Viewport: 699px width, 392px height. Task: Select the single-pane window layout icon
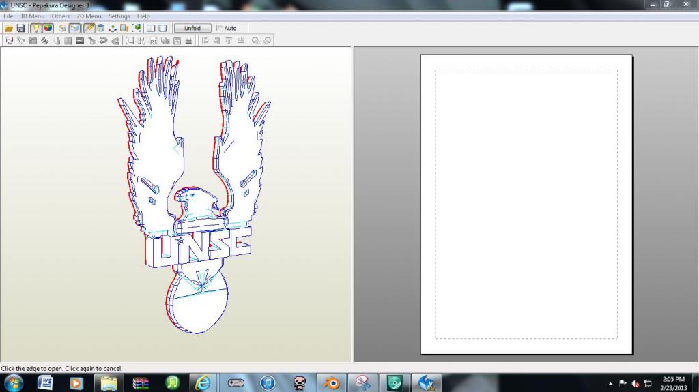point(162,28)
